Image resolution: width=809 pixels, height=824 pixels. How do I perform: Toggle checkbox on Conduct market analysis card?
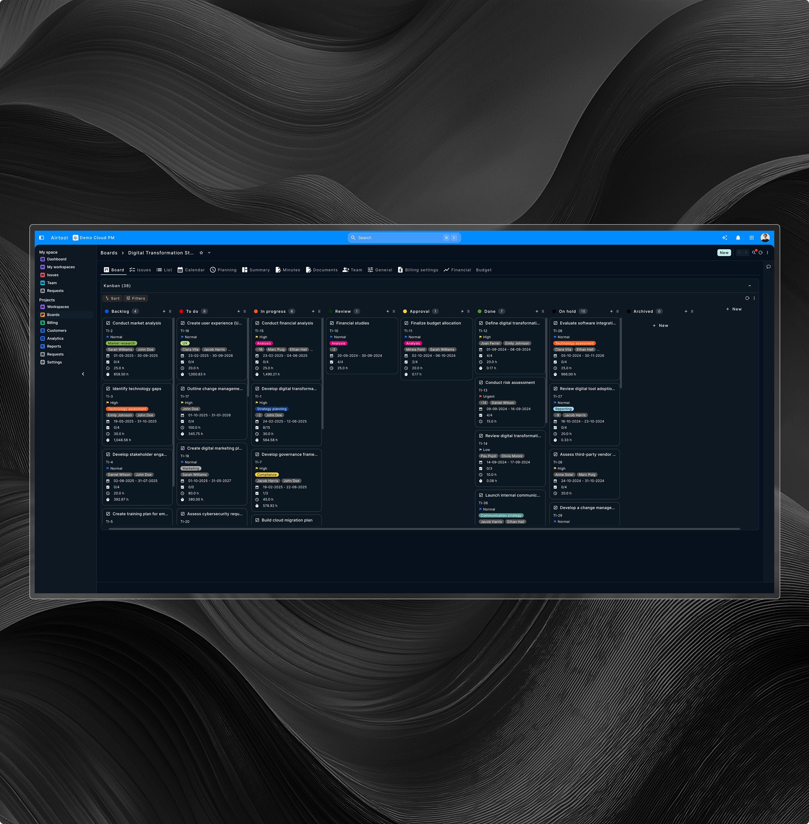point(108,323)
